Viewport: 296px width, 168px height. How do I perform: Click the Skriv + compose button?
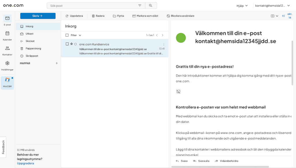(38, 16)
